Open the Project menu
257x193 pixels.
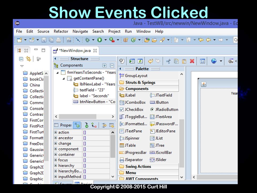coord(114,31)
